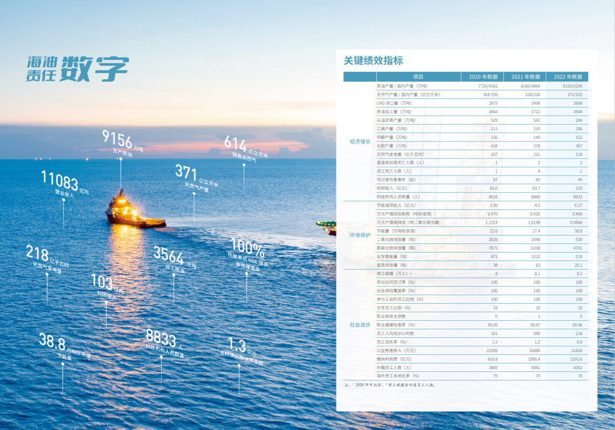This screenshot has width=615, height=430.
Task: Select row label '氨氮排放量（吨）'
Action: point(392,265)
